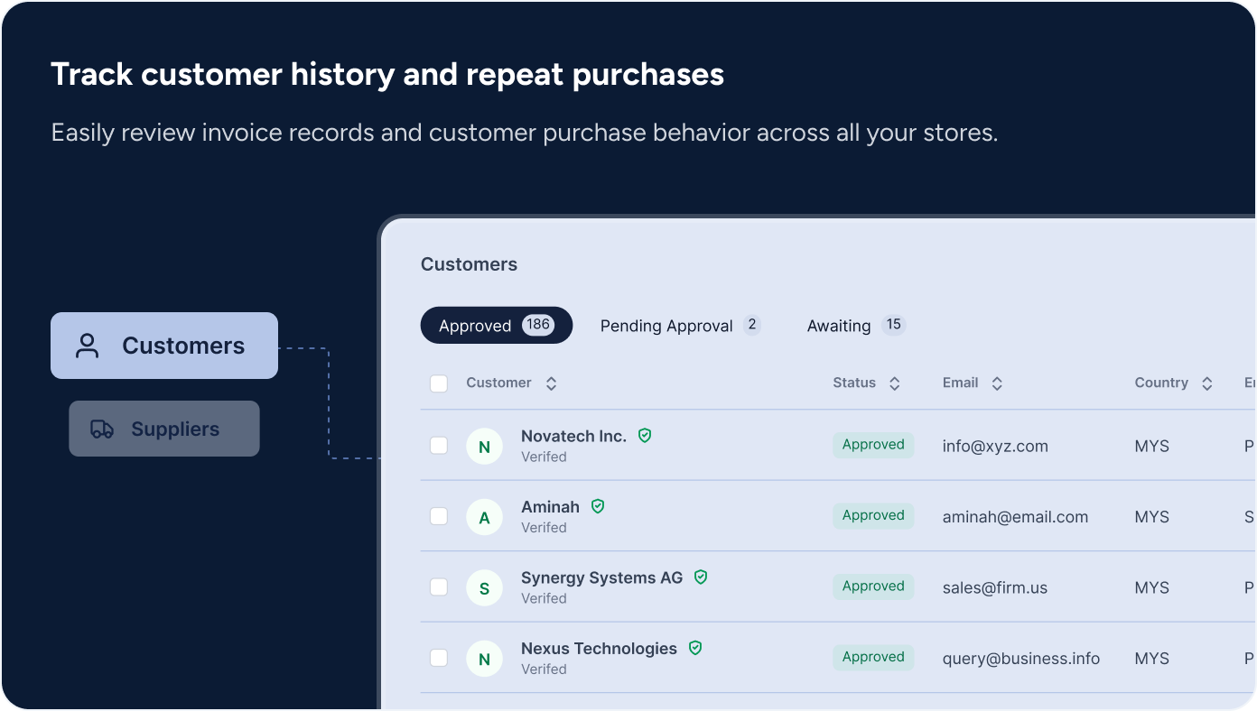Select the Aminah row checkbox

click(439, 516)
